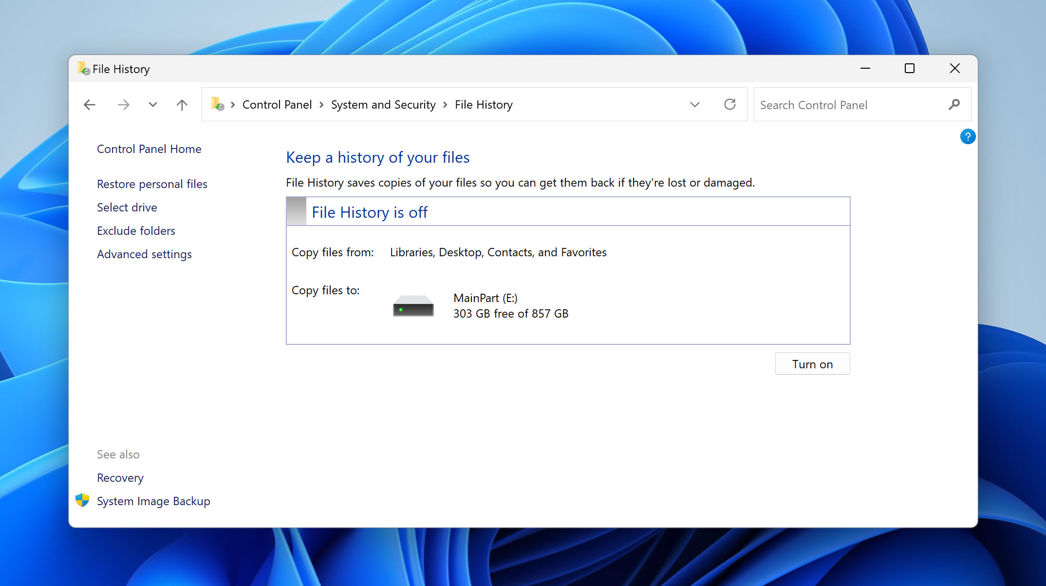Enable File History by clicking Turn on

click(x=812, y=363)
